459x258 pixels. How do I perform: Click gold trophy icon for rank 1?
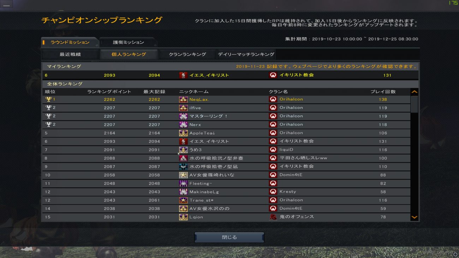pyautogui.click(x=49, y=100)
